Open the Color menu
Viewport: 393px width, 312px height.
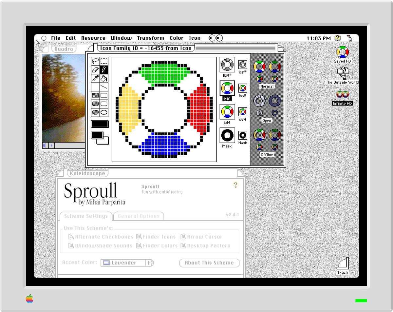coord(177,38)
